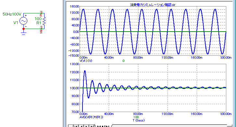
Task: Click the red node dot below V1
Action: click(x=23, y=29)
